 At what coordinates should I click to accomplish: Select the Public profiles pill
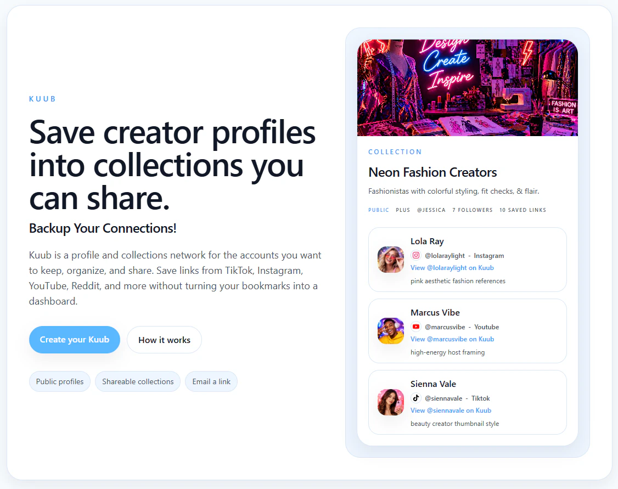point(59,381)
